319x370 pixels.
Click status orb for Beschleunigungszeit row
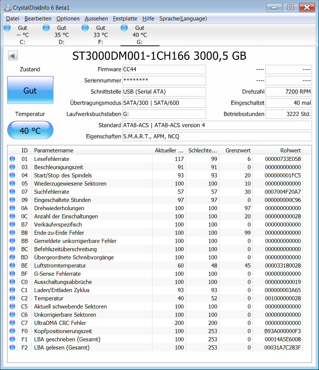coord(12,167)
